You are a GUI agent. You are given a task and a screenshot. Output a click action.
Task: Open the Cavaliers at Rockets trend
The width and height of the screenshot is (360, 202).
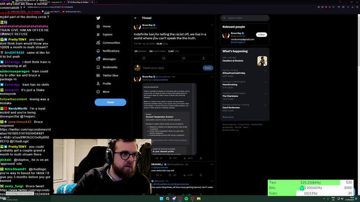(233, 61)
